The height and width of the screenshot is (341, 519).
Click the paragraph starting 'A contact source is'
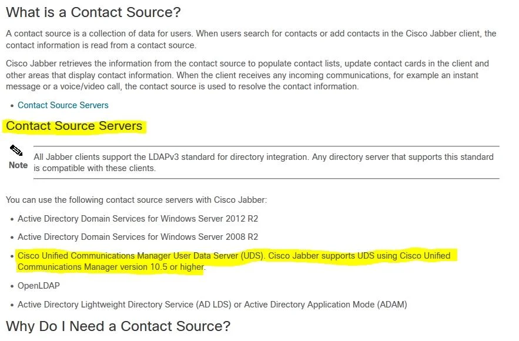point(251,39)
